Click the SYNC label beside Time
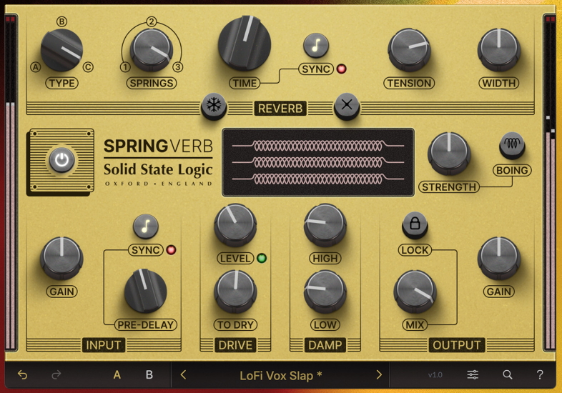562x393 pixels. [x=316, y=69]
